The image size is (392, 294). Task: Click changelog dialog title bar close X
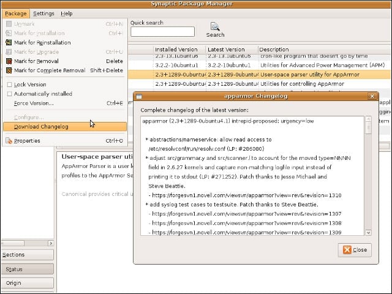click(372, 96)
